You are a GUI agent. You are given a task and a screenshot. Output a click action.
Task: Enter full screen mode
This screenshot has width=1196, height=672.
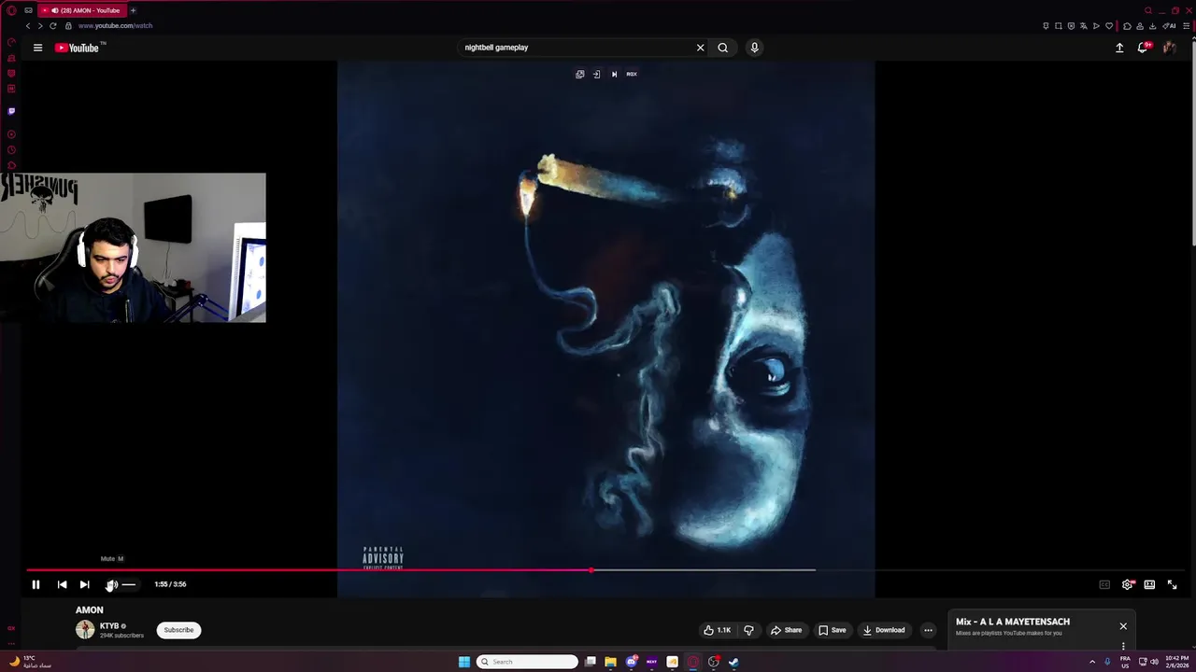[1172, 584]
